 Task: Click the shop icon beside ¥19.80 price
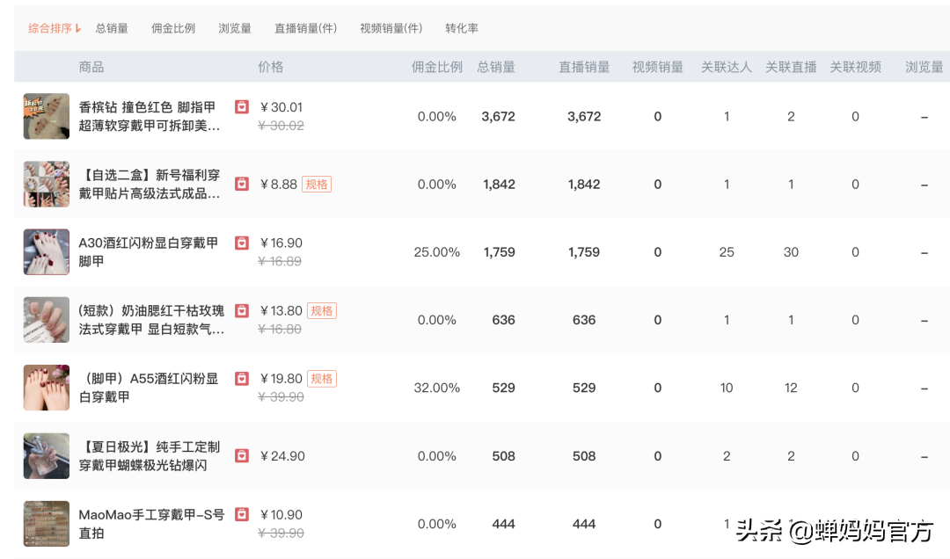pos(242,379)
